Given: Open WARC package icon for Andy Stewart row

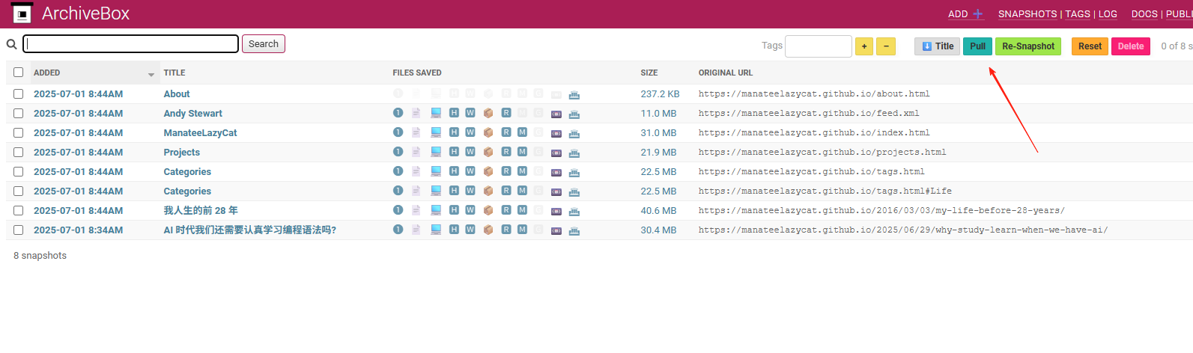Looking at the screenshot, I should tap(488, 113).
